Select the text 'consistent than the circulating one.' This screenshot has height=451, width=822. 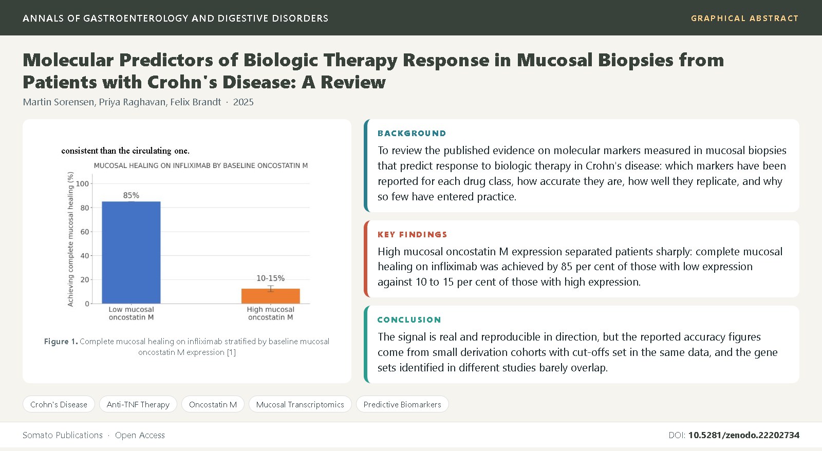click(125, 151)
